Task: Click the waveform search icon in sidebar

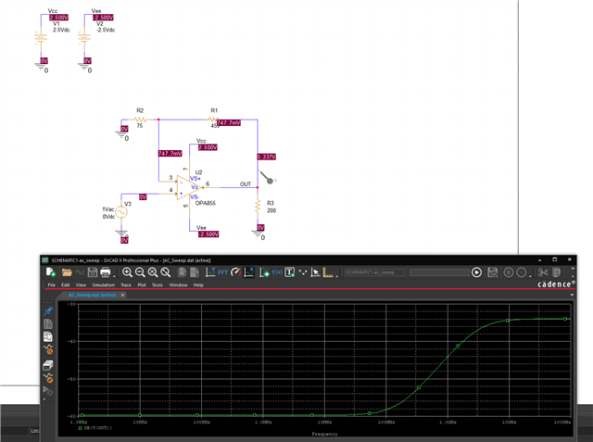Action: (x=48, y=349)
